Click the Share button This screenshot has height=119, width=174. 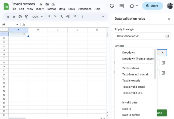click(152, 6)
